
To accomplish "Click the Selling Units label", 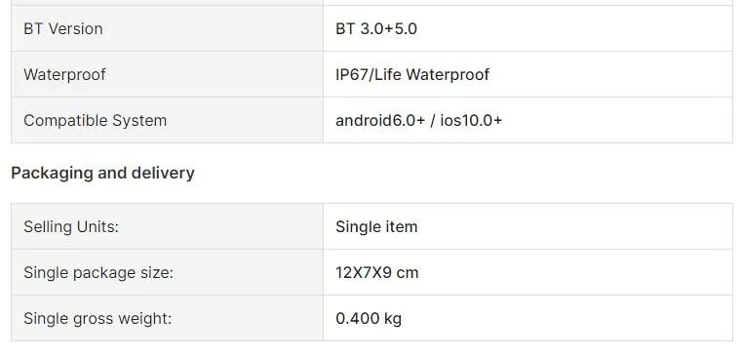I will coord(71,226).
